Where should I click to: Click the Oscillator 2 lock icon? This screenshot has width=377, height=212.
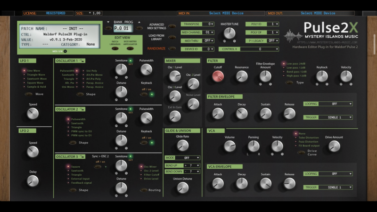point(82,109)
